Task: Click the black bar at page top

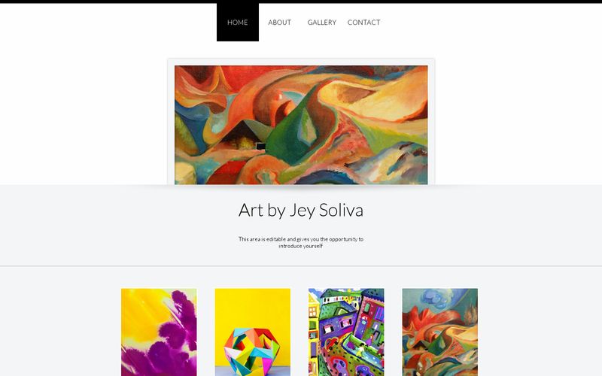Action: [x=301, y=2]
